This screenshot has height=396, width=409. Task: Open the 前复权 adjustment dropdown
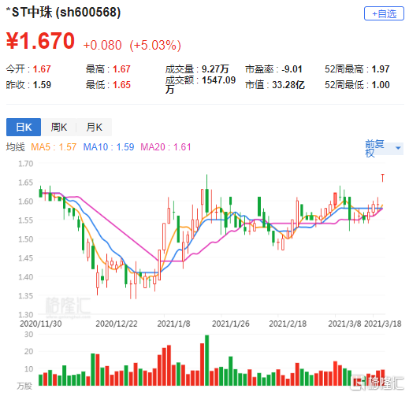pos(384,148)
